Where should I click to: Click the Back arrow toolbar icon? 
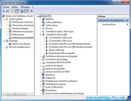click(x=4, y=11)
